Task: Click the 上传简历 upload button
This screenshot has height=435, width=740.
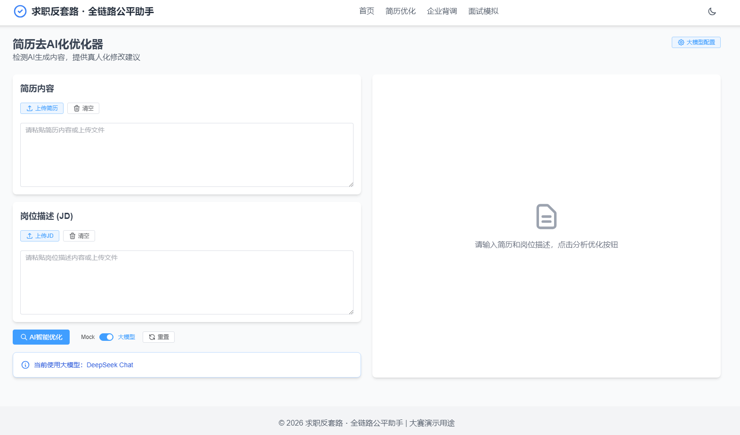Action: (42, 108)
